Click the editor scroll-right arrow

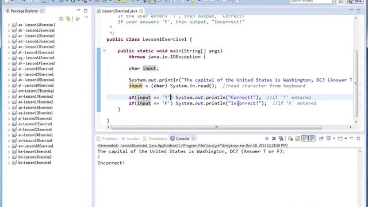tap(351, 127)
